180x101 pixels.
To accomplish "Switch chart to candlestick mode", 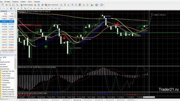I will coord(65,5).
